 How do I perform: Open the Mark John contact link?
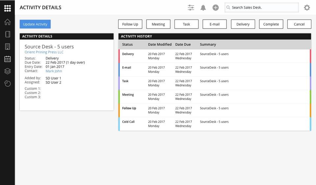pos(54,71)
